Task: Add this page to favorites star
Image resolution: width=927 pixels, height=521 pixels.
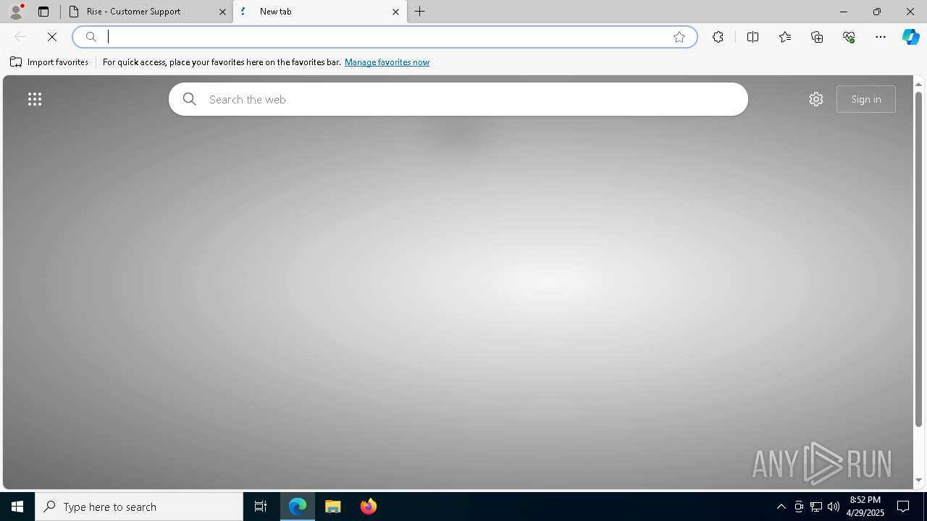Action: tap(679, 37)
